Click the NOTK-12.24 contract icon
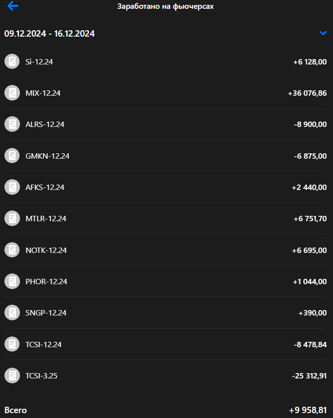The height and width of the screenshot is (418, 333). (x=12, y=250)
